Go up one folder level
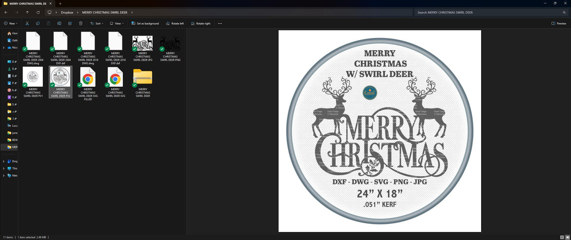The image size is (571, 240). (27, 12)
